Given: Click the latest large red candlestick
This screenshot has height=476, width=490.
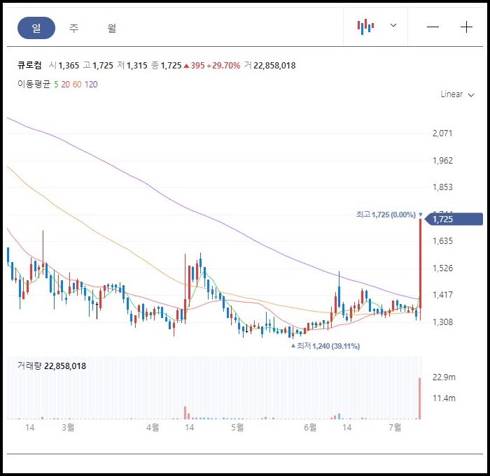Looking at the screenshot, I should [421, 264].
